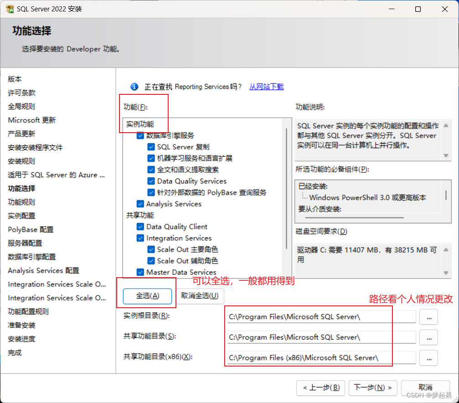
Task: Select the 数据库引擎配置 step
Action: 32,257
